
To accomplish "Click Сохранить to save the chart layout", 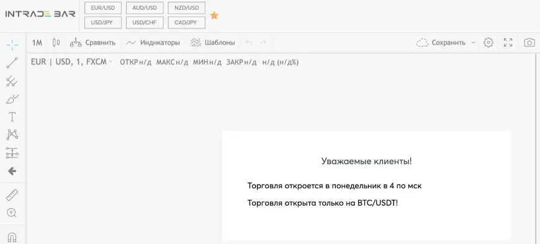I will [441, 43].
